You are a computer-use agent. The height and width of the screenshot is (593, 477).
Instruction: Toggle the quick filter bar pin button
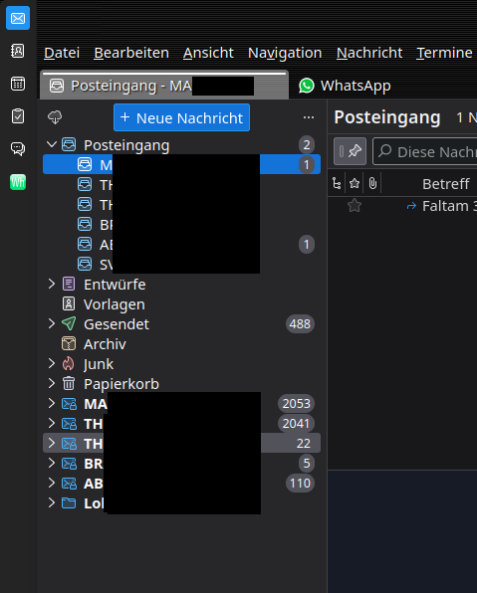(350, 151)
